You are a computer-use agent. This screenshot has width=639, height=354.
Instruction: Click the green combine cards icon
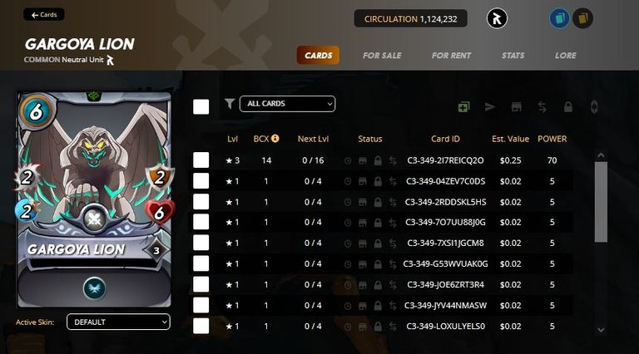click(x=463, y=107)
